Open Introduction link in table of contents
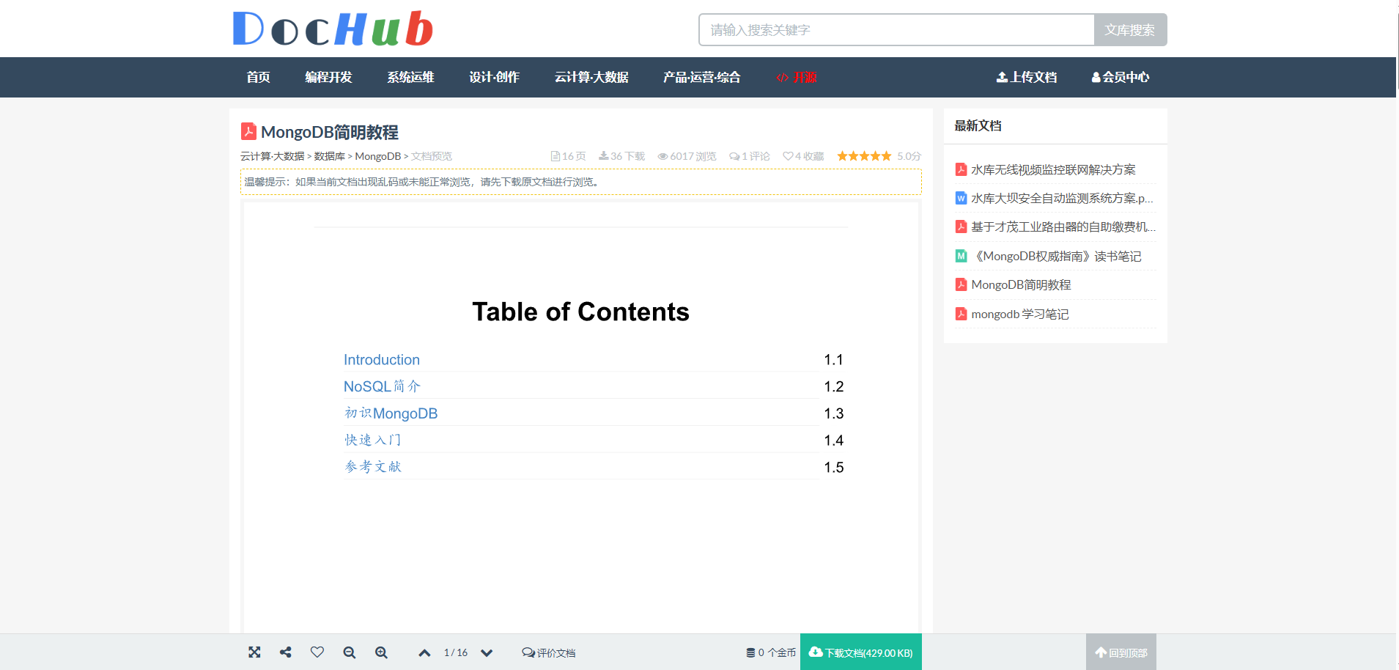1399x670 pixels. [382, 360]
